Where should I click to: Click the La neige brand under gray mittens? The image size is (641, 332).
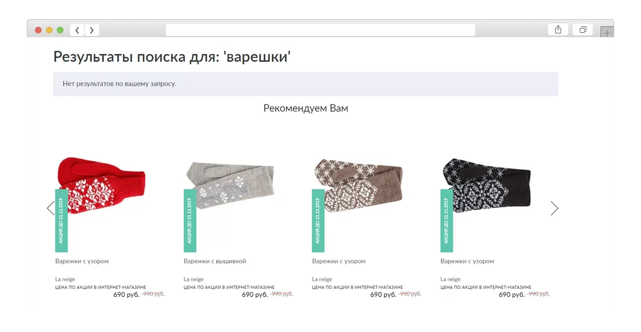(x=194, y=279)
